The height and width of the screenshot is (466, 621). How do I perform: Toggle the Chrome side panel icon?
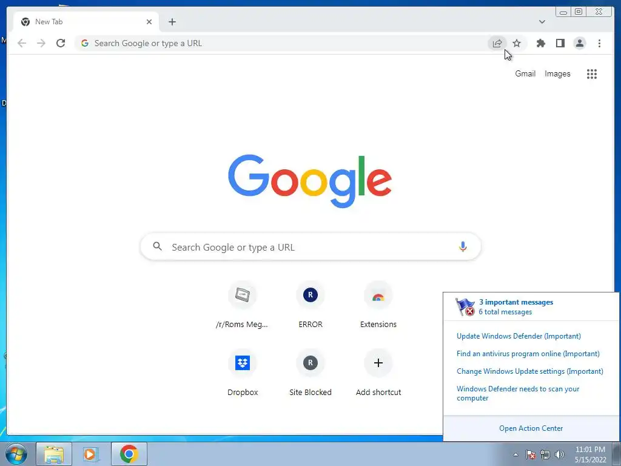(560, 43)
